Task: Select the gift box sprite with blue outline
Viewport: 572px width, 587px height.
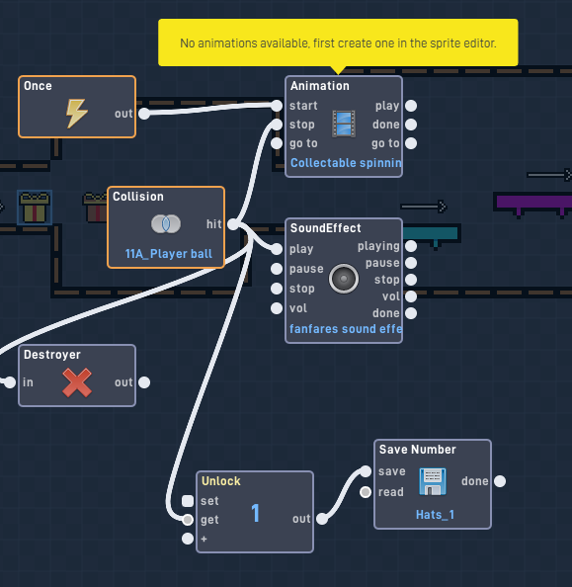Action: pos(35,208)
